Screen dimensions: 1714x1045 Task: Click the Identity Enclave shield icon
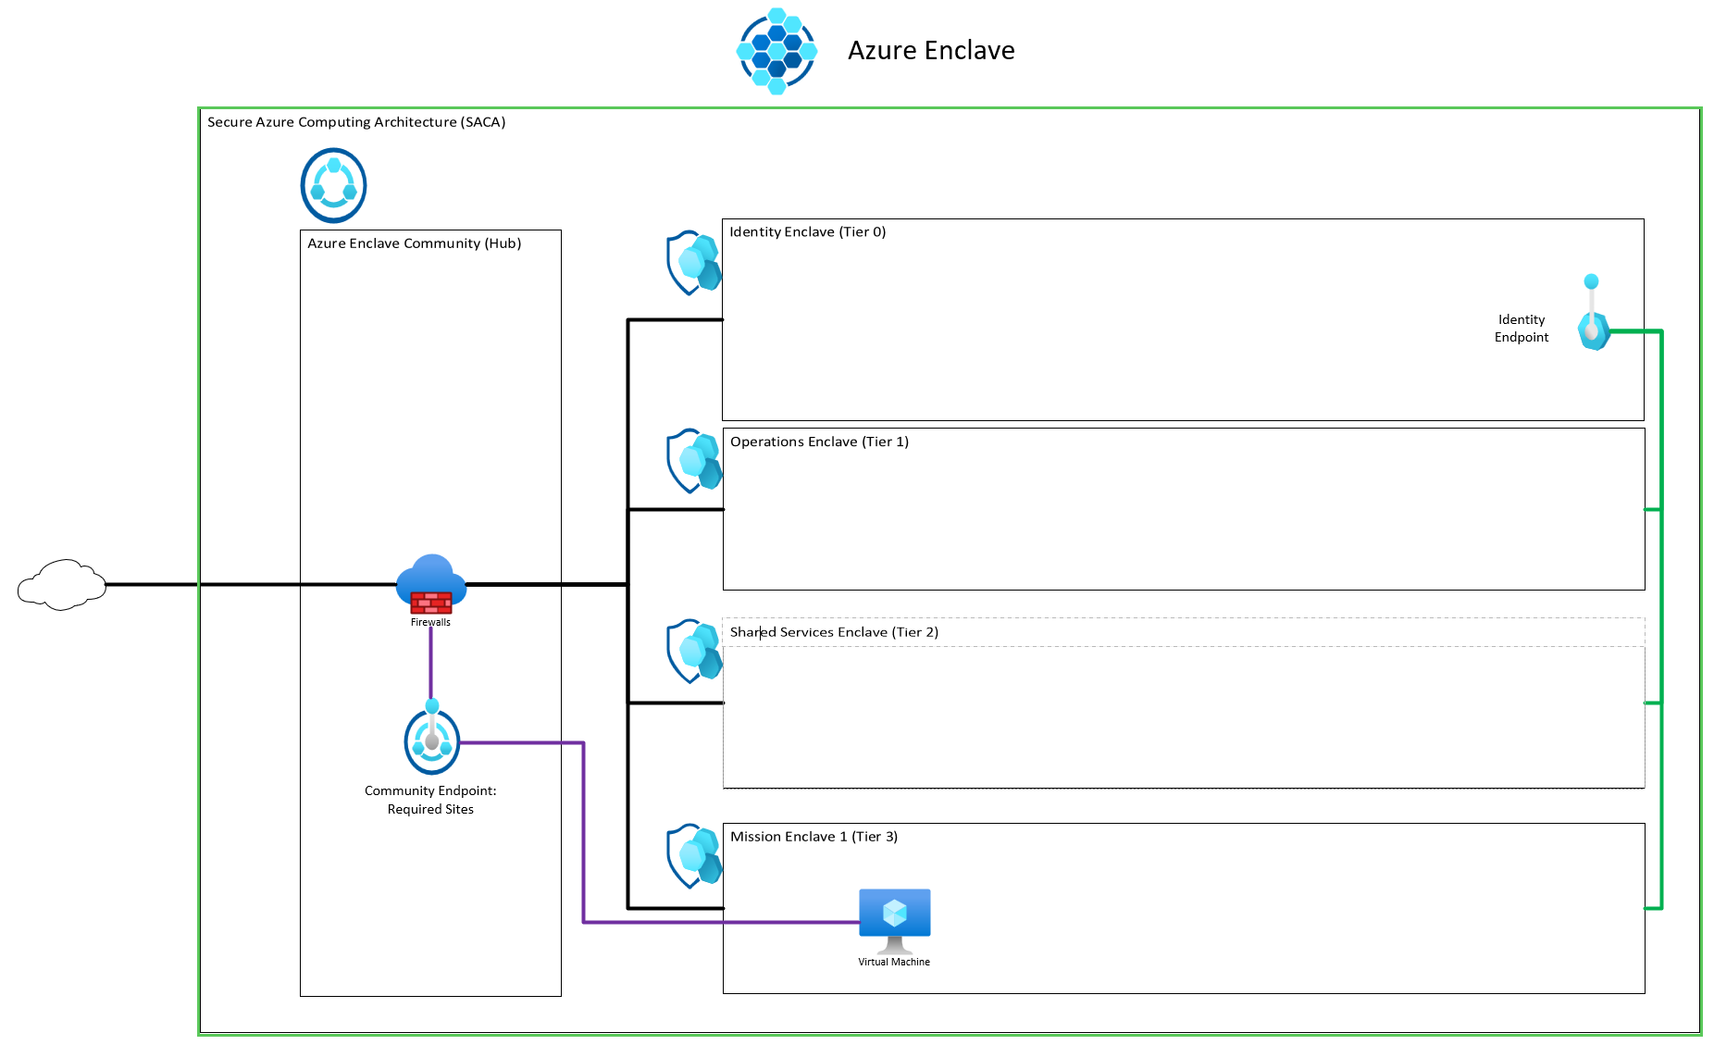(x=694, y=263)
